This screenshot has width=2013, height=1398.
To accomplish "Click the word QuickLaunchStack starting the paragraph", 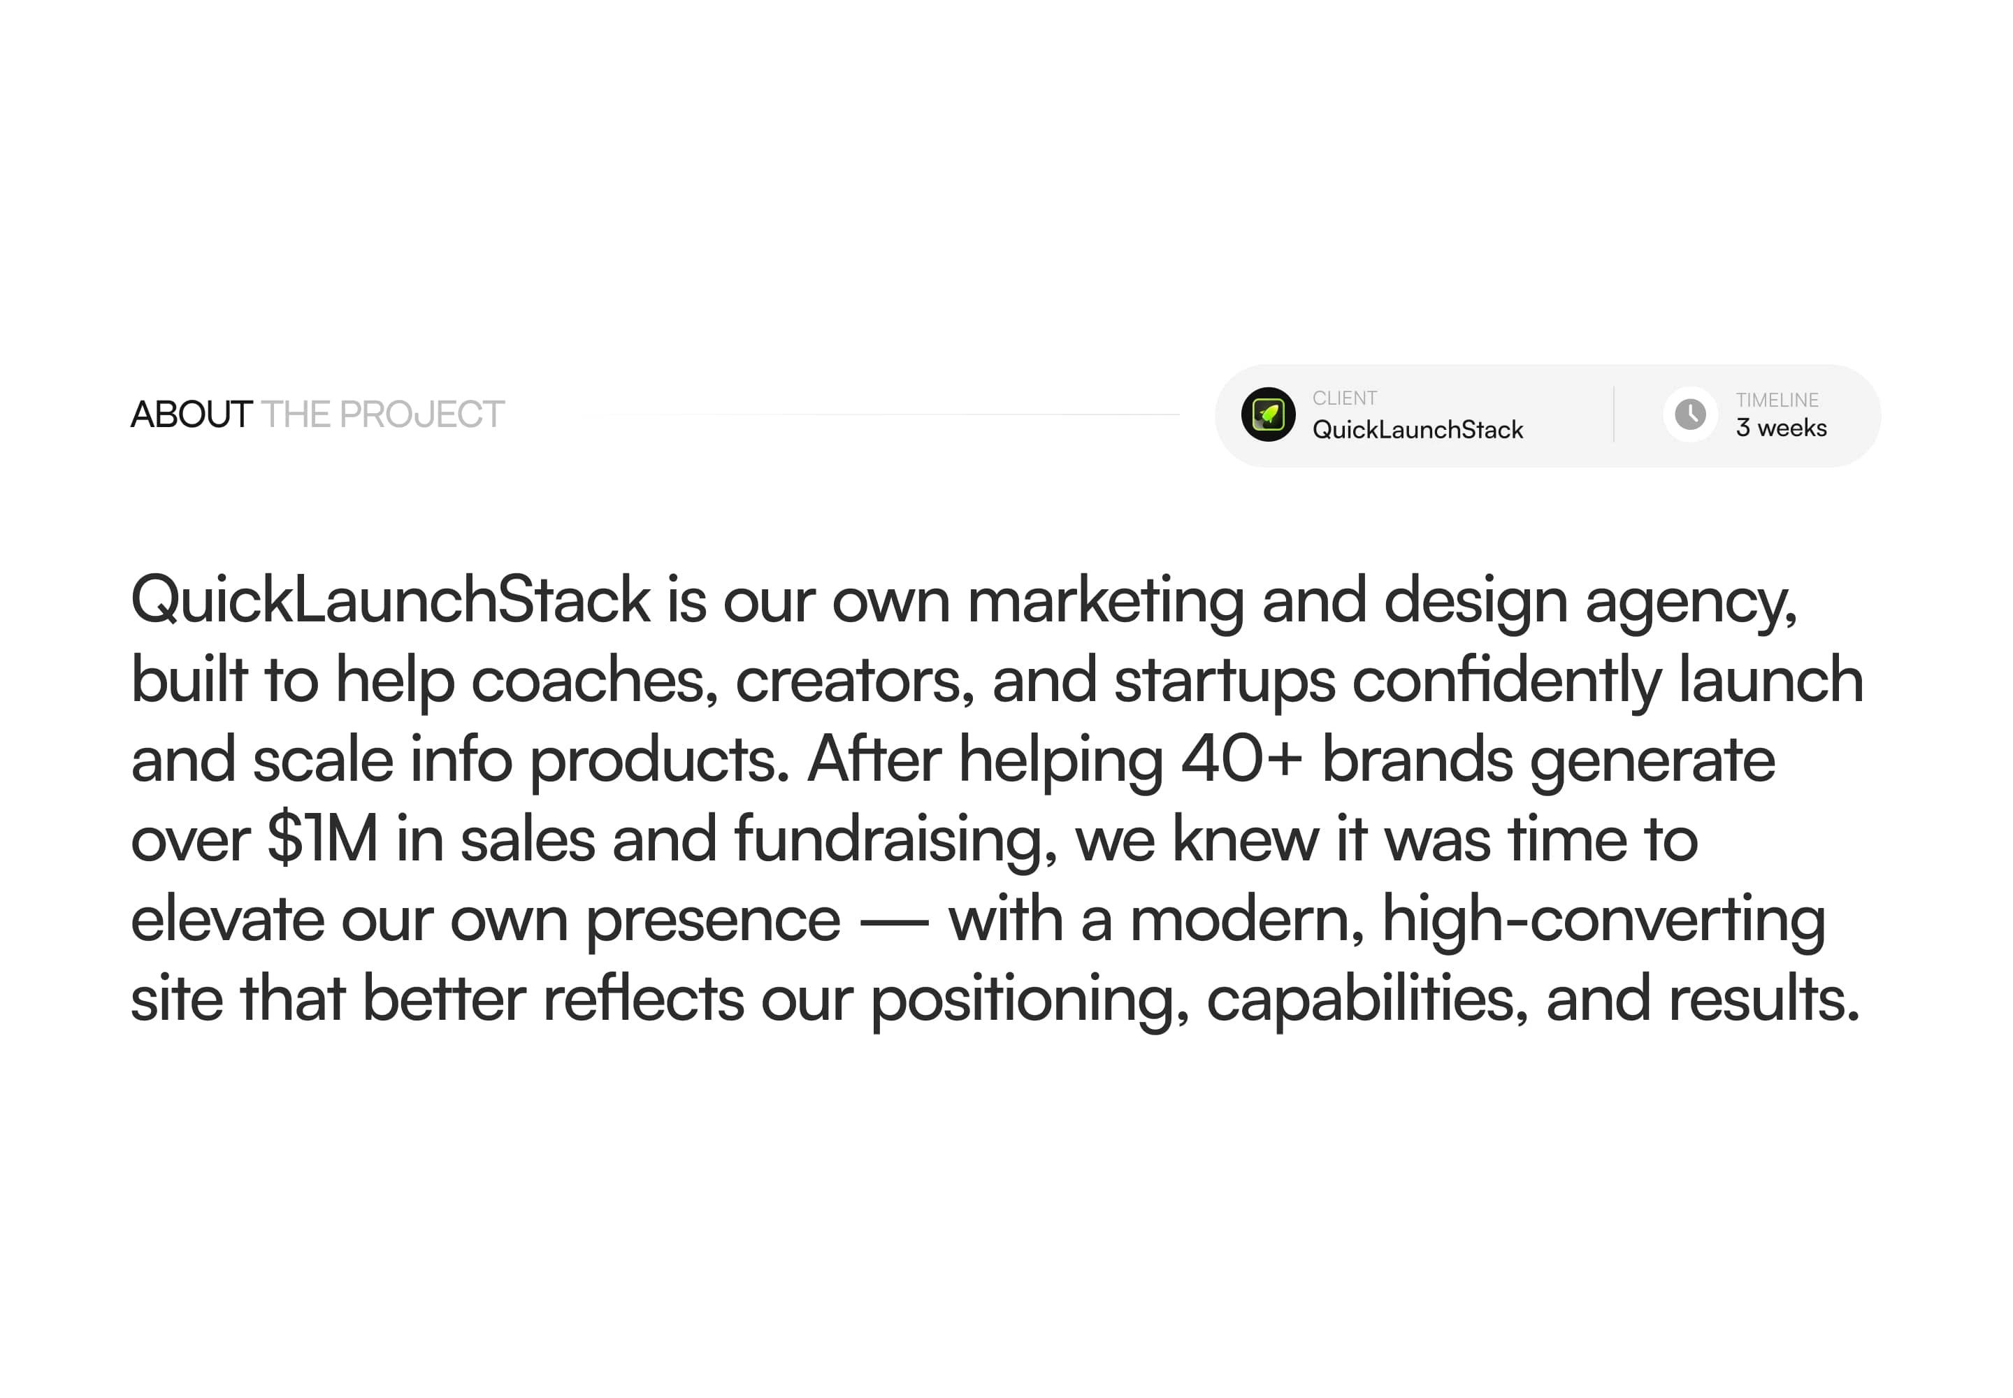I will click(390, 601).
